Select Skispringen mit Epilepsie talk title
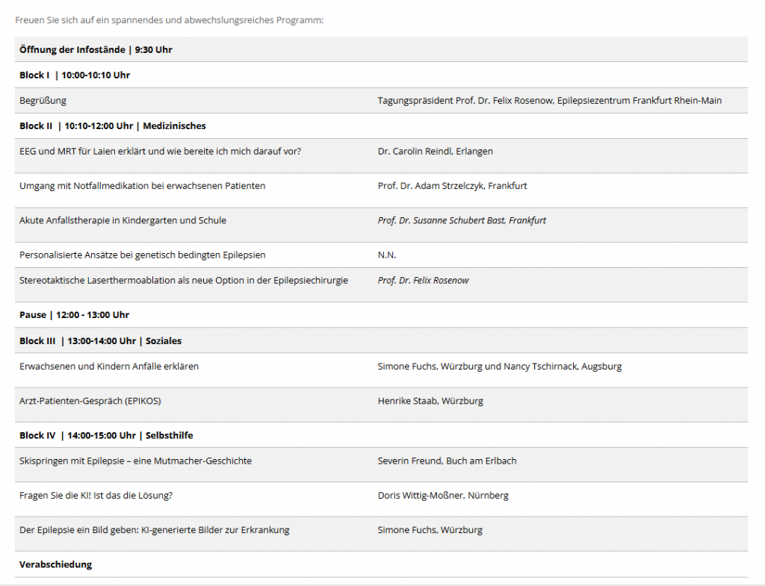The height and width of the screenshot is (586, 765). coord(136,461)
